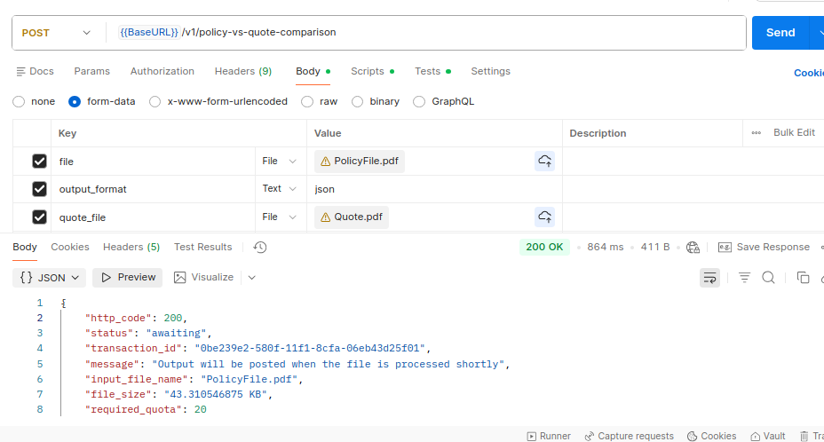
Task: Select the binary body type
Action: (x=357, y=101)
